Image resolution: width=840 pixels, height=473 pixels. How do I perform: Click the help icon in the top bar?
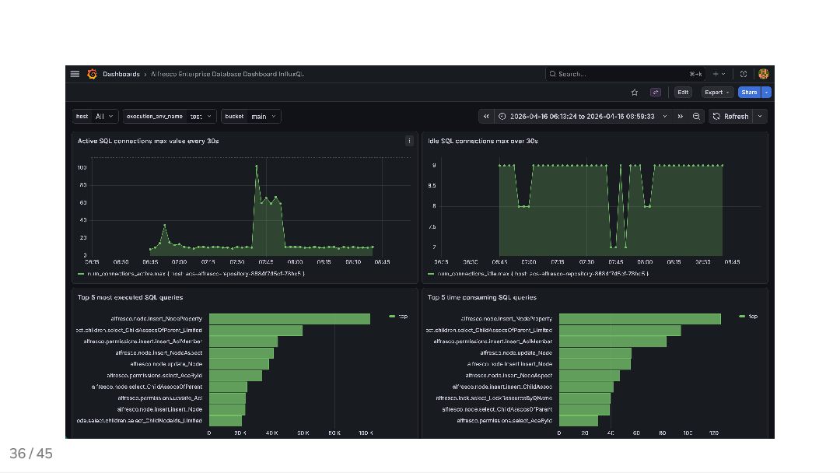[x=744, y=74]
